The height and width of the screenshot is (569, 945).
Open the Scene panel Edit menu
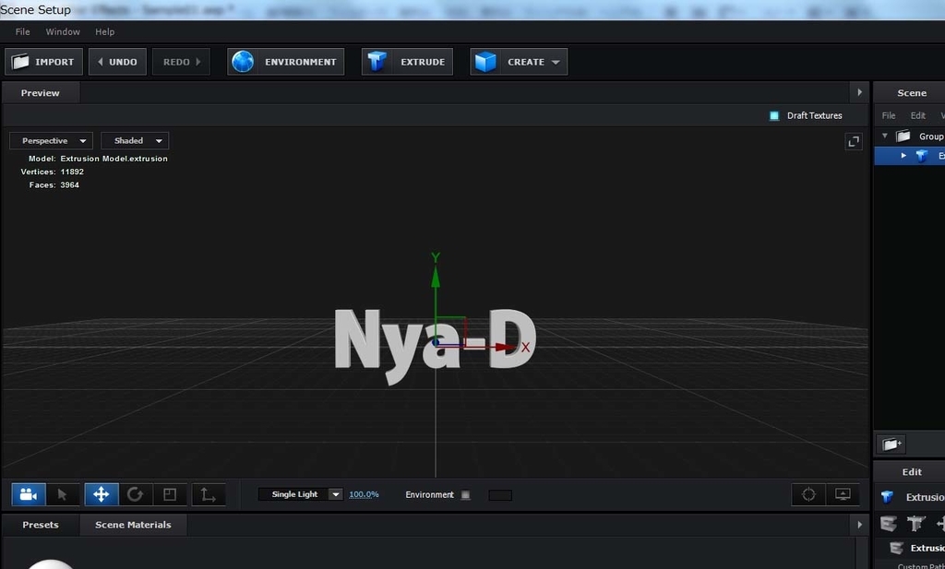coord(918,115)
